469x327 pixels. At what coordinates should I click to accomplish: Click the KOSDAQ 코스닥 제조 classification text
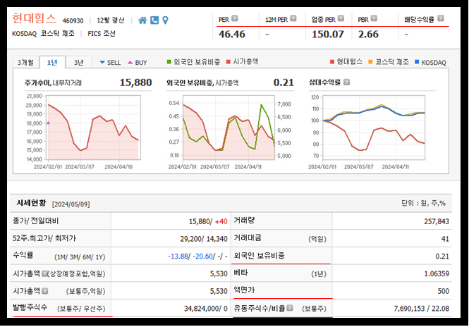pos(43,34)
